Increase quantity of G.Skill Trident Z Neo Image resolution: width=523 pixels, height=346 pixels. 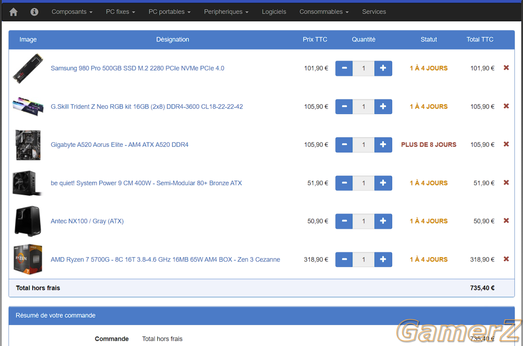coord(383,107)
